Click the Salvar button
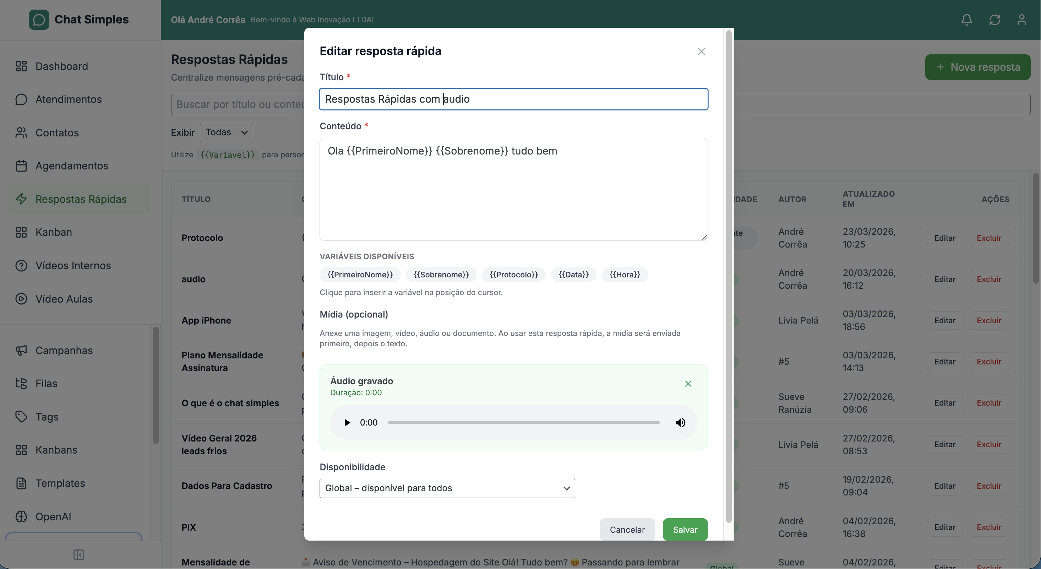The width and height of the screenshot is (1041, 569). point(685,529)
